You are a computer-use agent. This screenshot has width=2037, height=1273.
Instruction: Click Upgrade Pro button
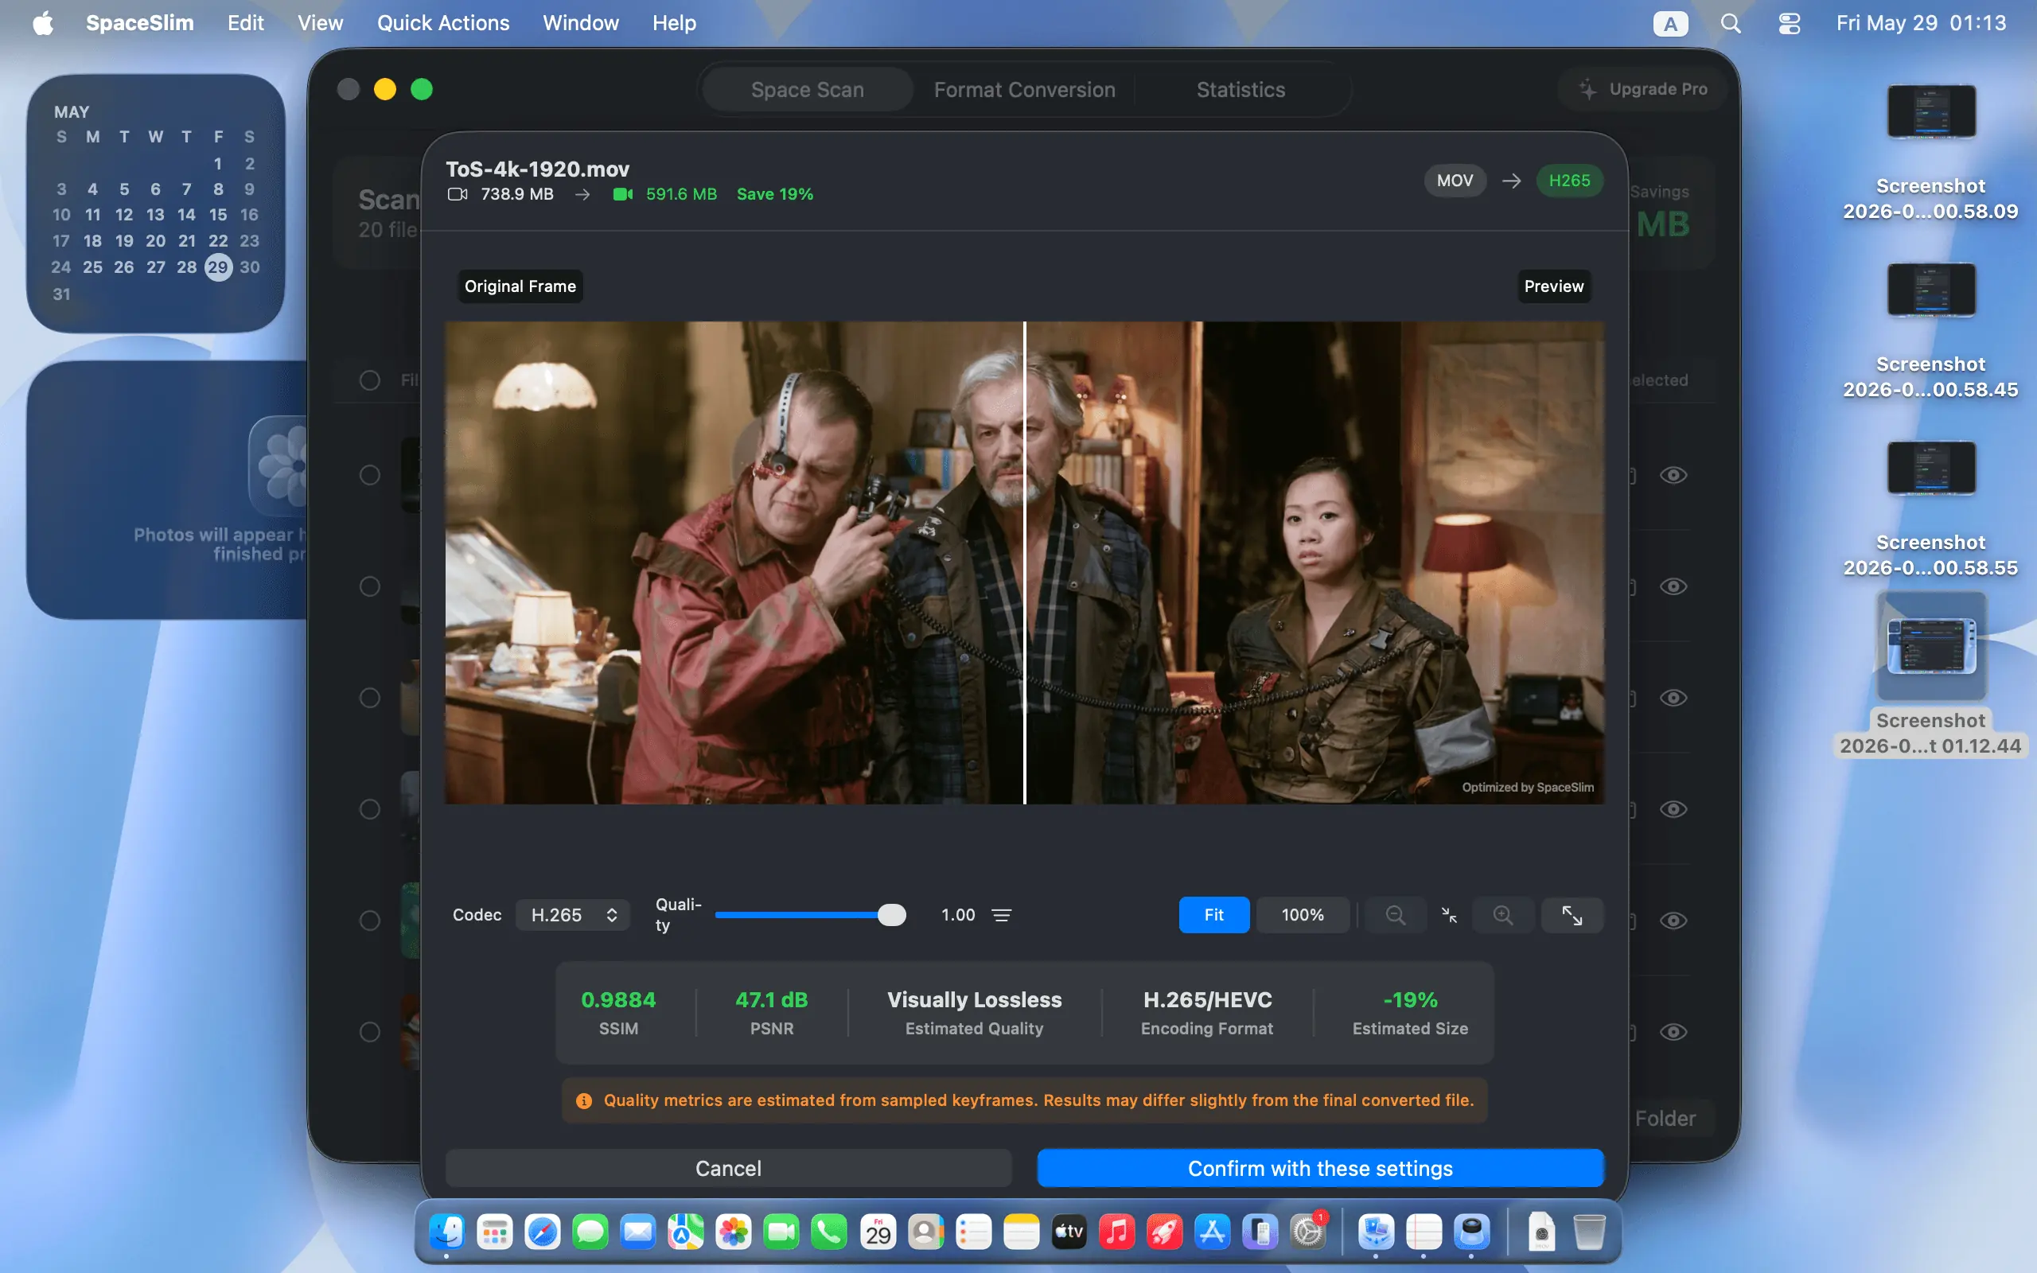[x=1643, y=89]
